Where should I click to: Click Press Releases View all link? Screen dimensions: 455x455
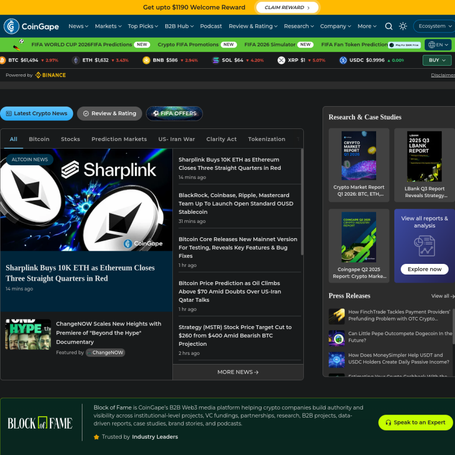(443, 296)
